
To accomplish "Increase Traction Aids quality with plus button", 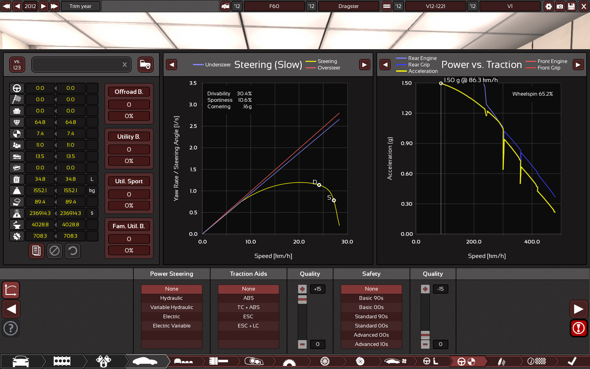I will 302,289.
